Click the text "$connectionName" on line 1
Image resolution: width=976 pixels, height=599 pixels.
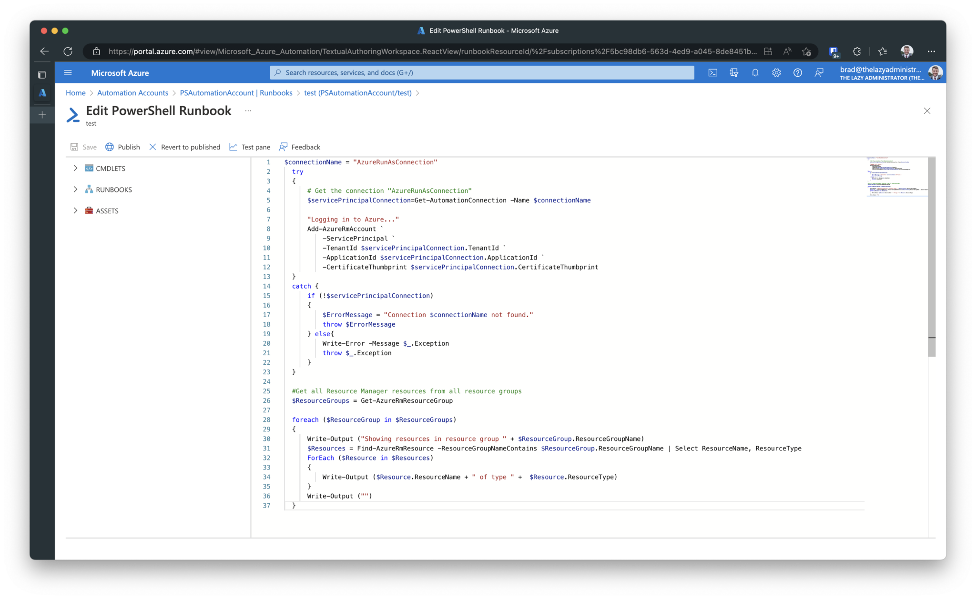313,162
